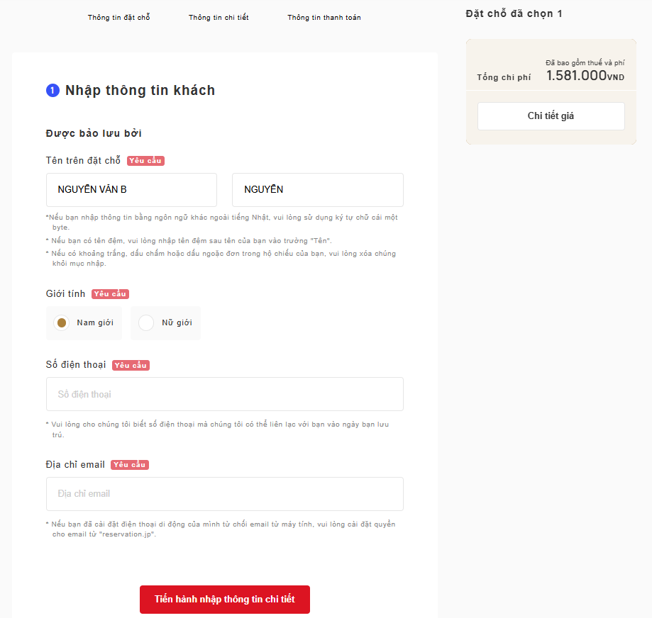Open the "Thông tin chi tiết" step
The height and width of the screenshot is (618, 652).
tap(219, 18)
